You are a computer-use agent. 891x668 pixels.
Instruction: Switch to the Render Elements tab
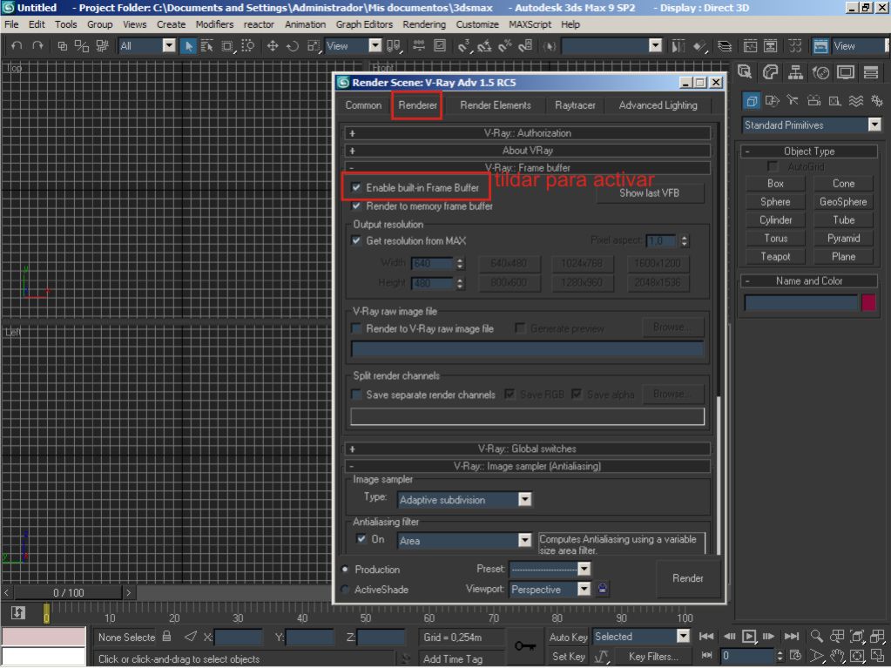(x=496, y=105)
